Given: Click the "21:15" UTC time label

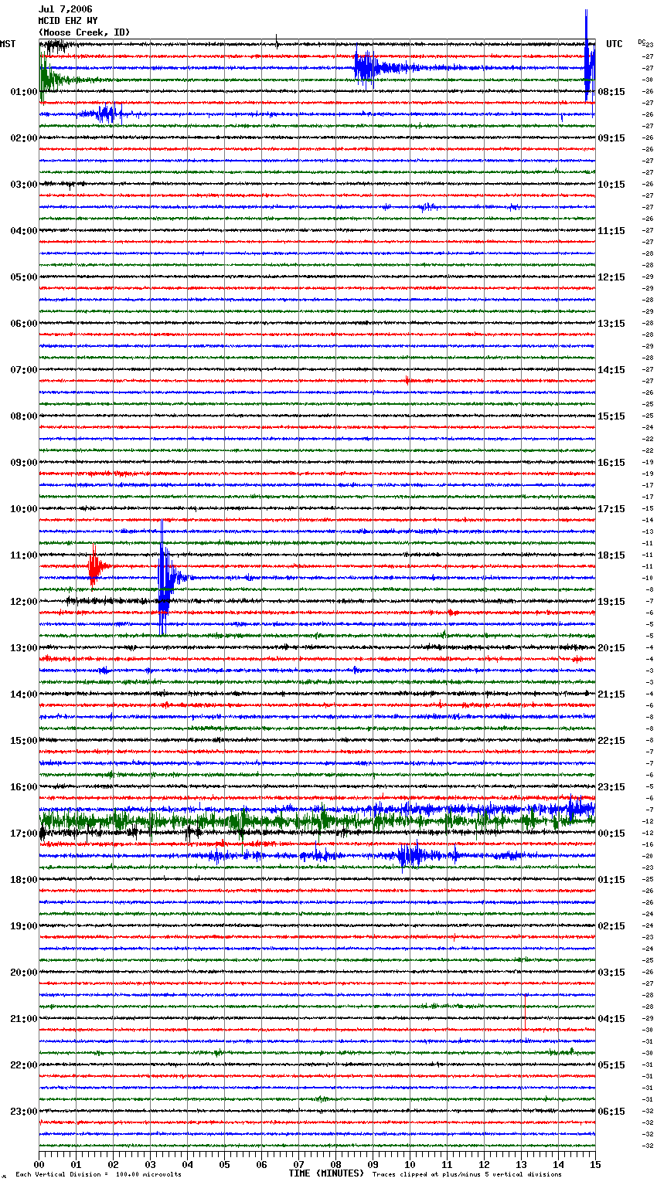Looking at the screenshot, I should point(611,694).
